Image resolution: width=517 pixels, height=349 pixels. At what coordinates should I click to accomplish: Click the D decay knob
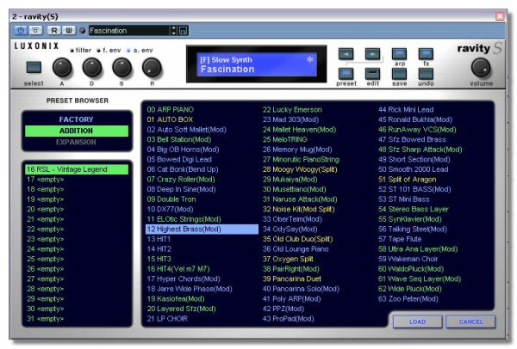[91, 67]
